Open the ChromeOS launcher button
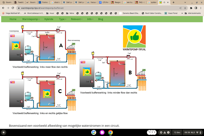This screenshot has width=204, height=136. tap(4, 132)
